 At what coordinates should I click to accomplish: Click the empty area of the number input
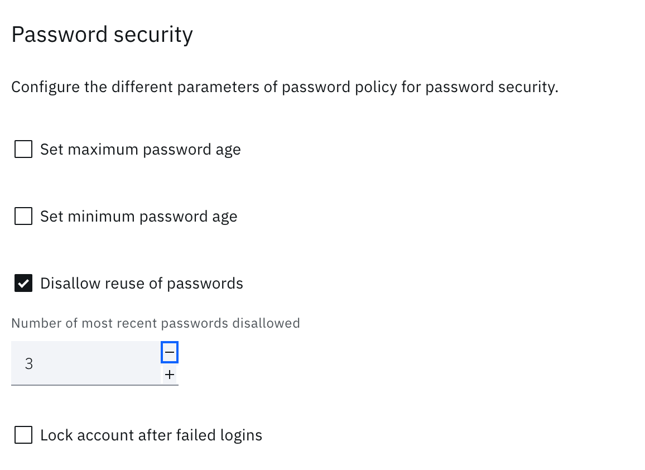pos(100,363)
